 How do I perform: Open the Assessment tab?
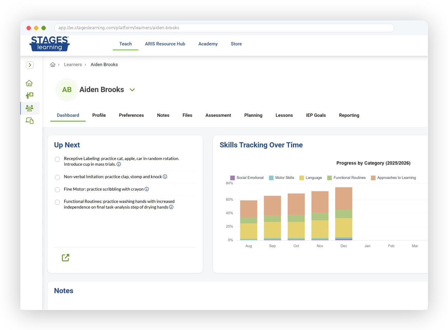pyautogui.click(x=218, y=115)
